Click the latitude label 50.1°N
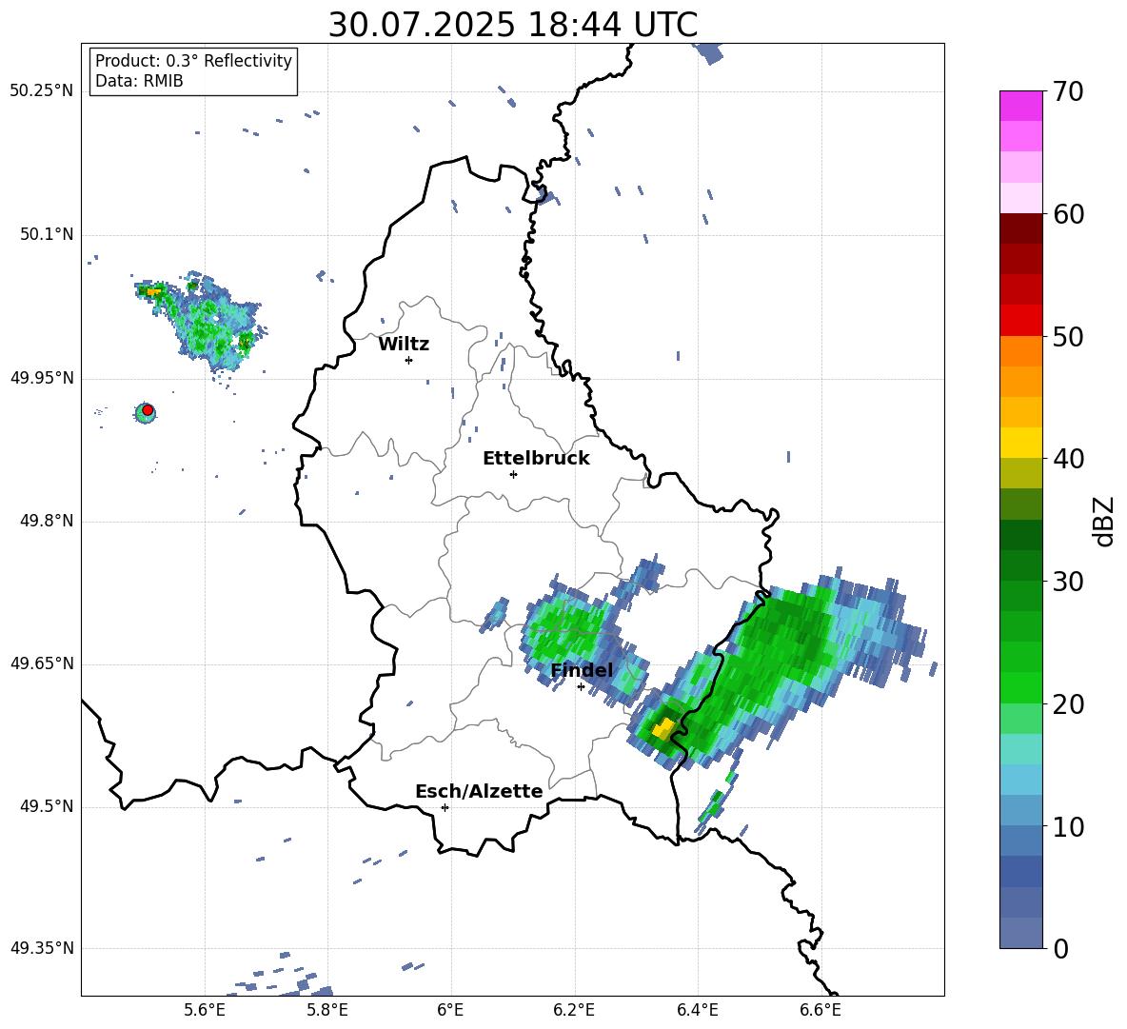This screenshot has width=1127, height=1029. (47, 234)
